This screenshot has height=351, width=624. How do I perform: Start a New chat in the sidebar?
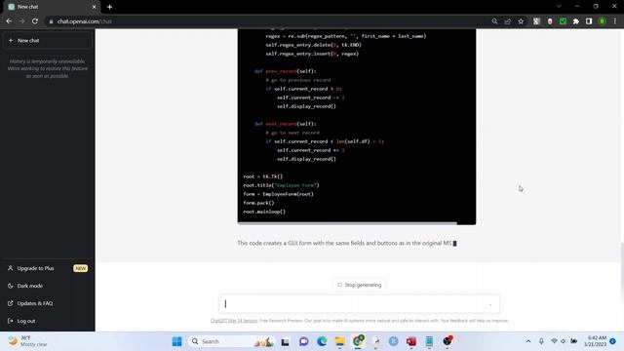(x=48, y=41)
